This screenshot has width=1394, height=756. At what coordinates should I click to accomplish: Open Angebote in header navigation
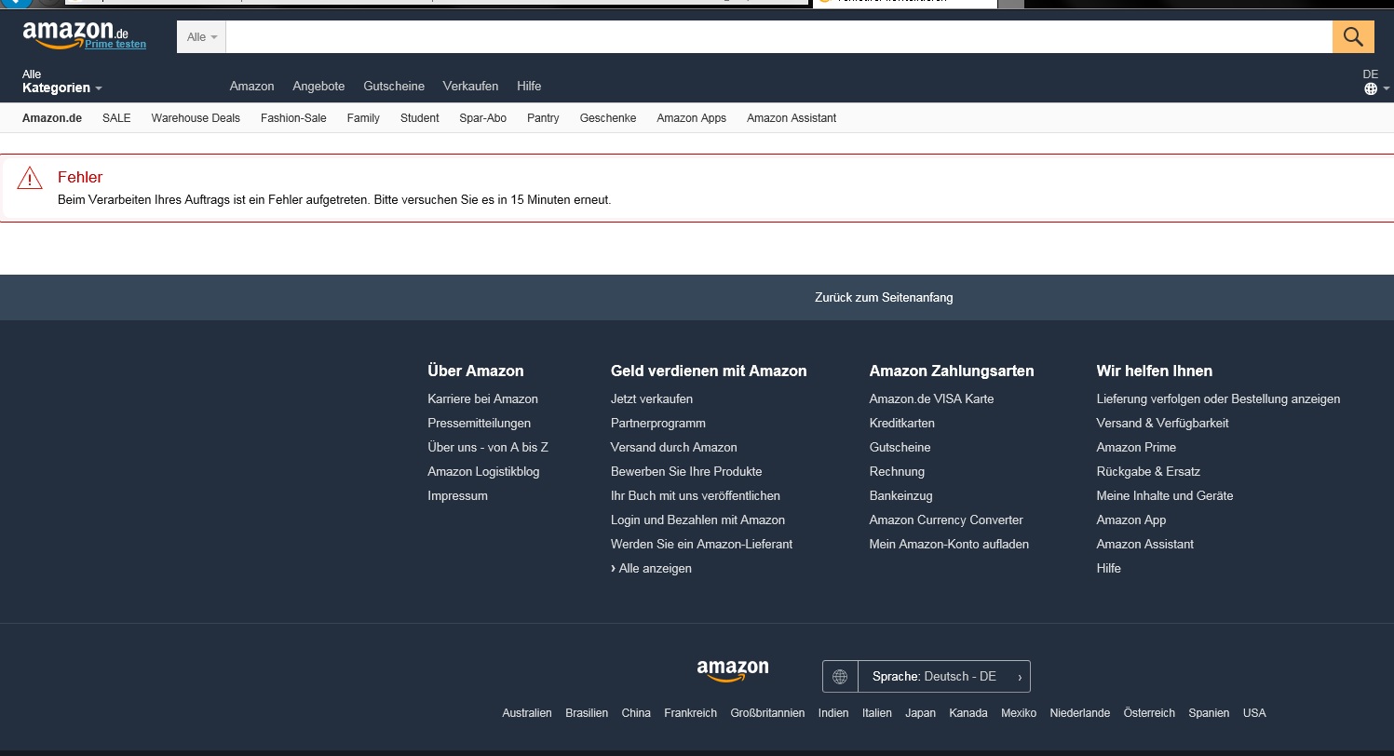pos(318,86)
